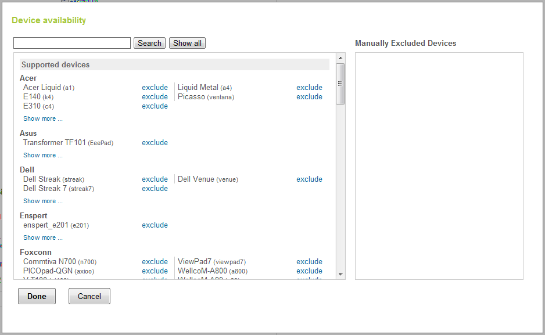Exclude the Picasso (ventana) device
The height and width of the screenshot is (335, 545).
[x=309, y=97]
